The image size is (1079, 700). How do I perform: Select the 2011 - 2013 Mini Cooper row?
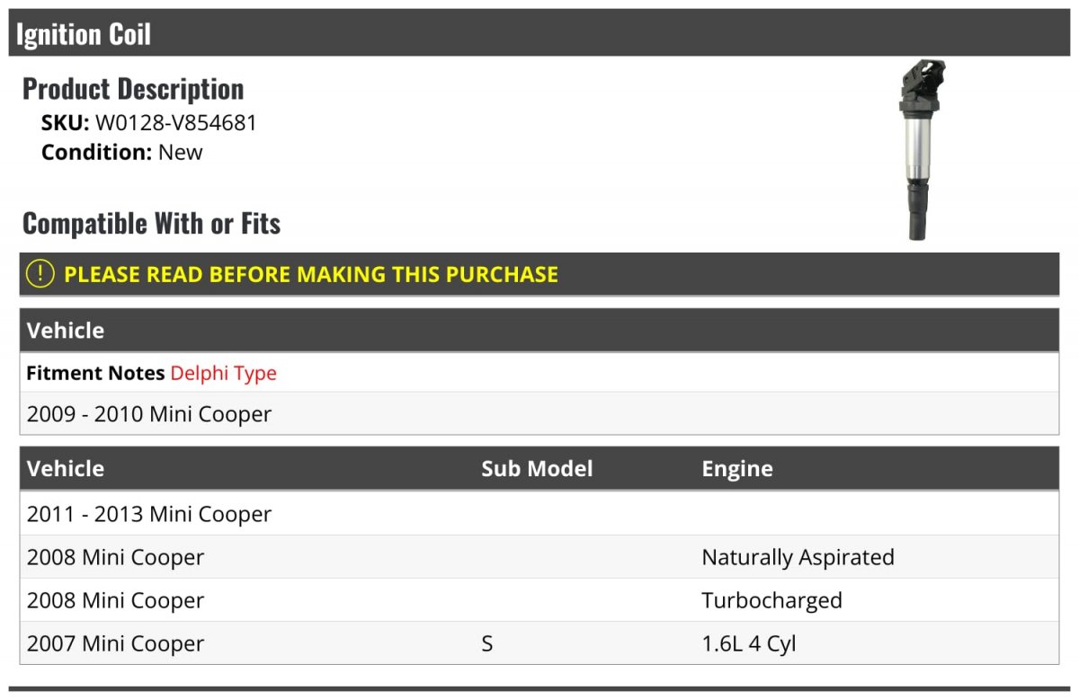(x=539, y=514)
